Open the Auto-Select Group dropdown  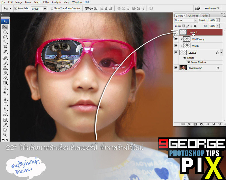pos(45,9)
